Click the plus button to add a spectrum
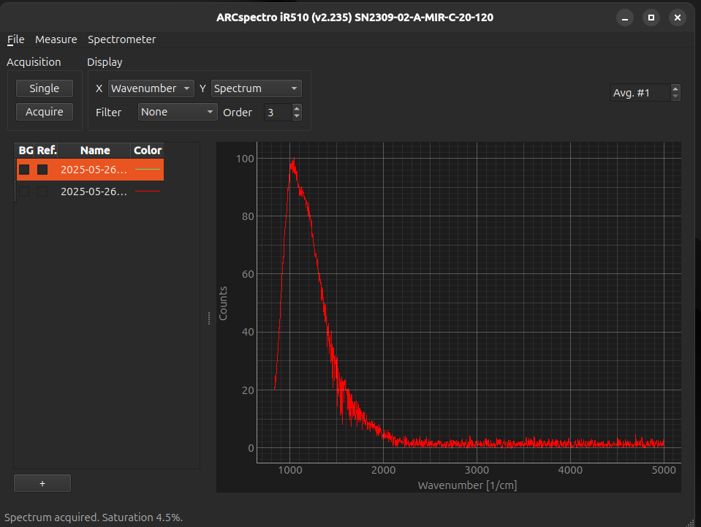Screen dimensions: 701x527 pyautogui.click(x=42, y=483)
